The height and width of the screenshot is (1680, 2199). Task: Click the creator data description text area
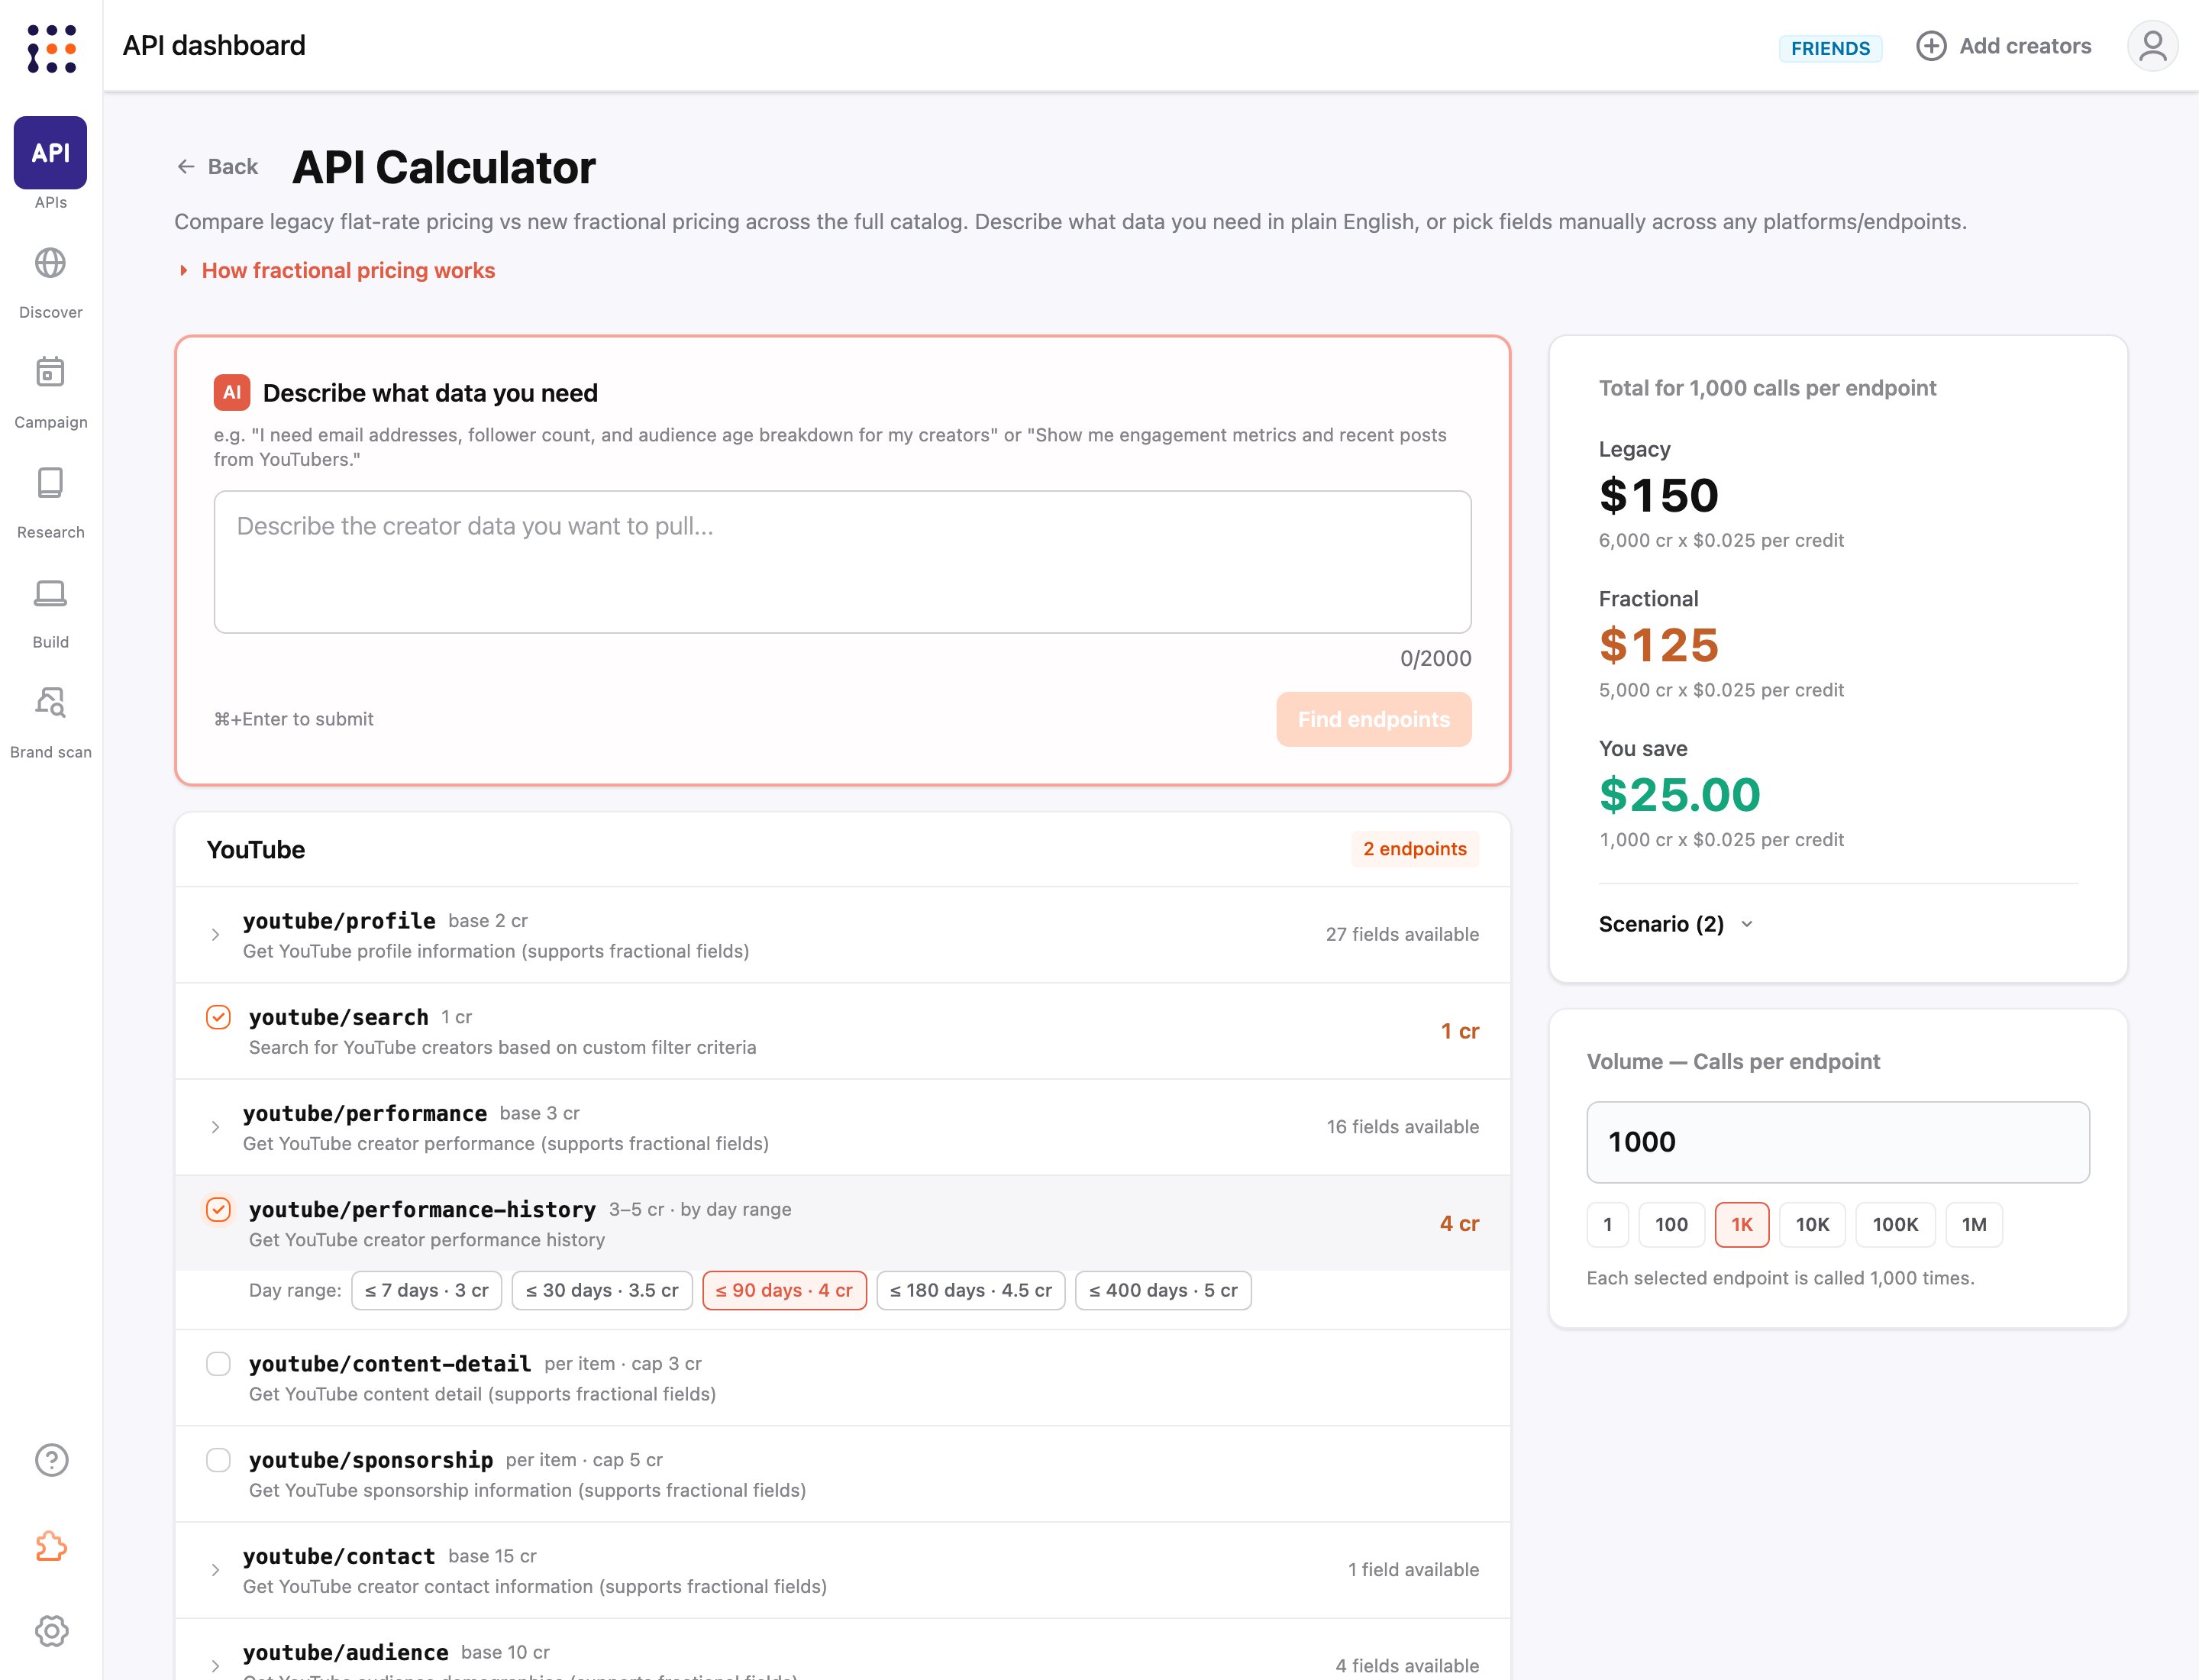point(842,561)
